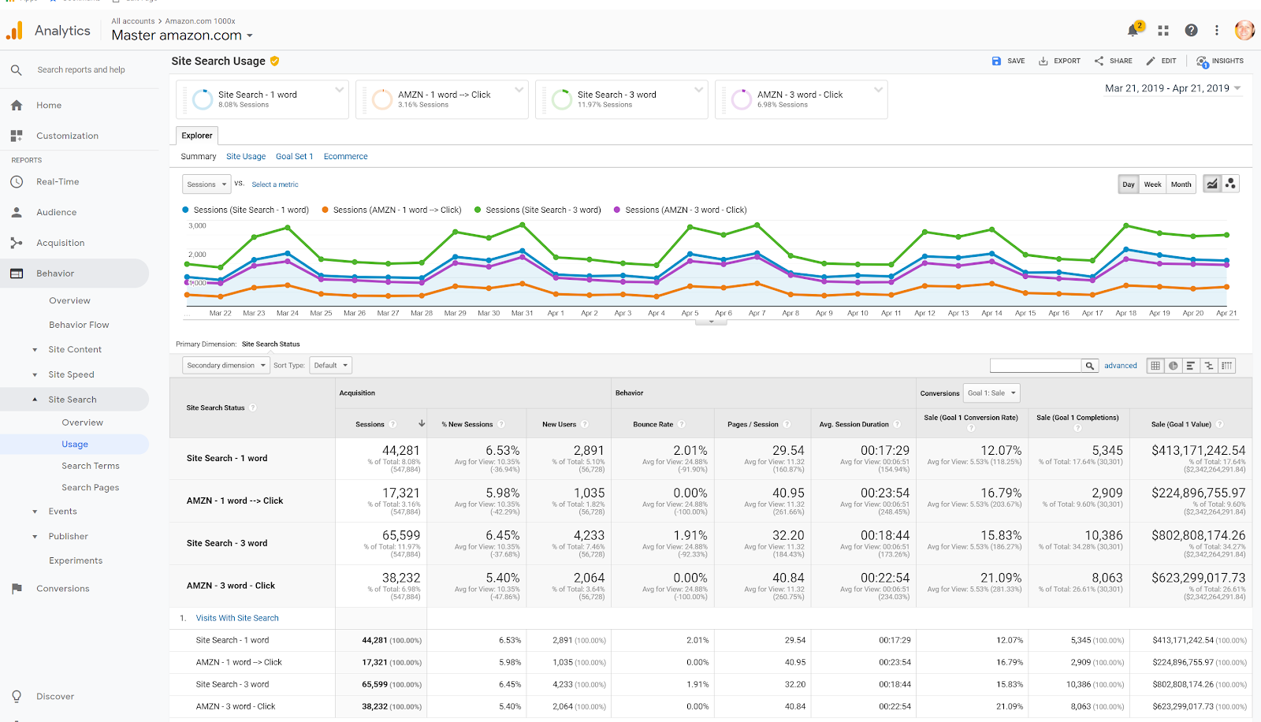Go to Search Terms report
The image size is (1261, 722).
pyautogui.click(x=91, y=467)
